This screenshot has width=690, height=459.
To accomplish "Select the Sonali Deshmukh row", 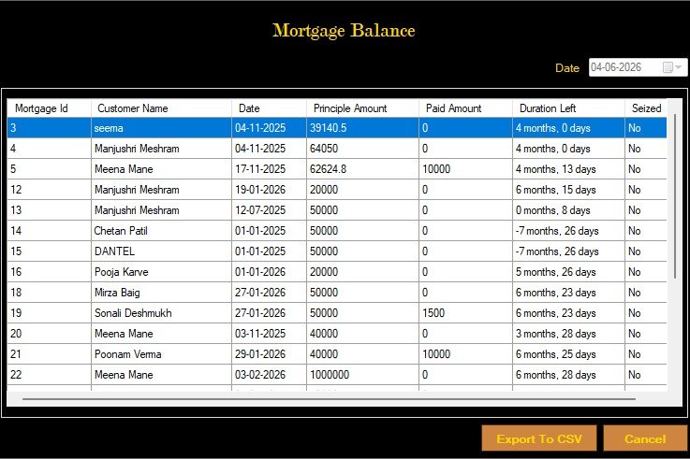I will 337,313.
